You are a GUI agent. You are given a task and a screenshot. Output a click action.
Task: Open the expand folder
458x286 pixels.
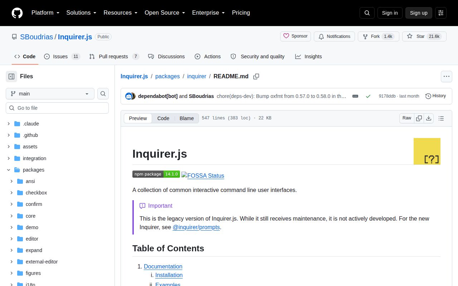point(34,250)
